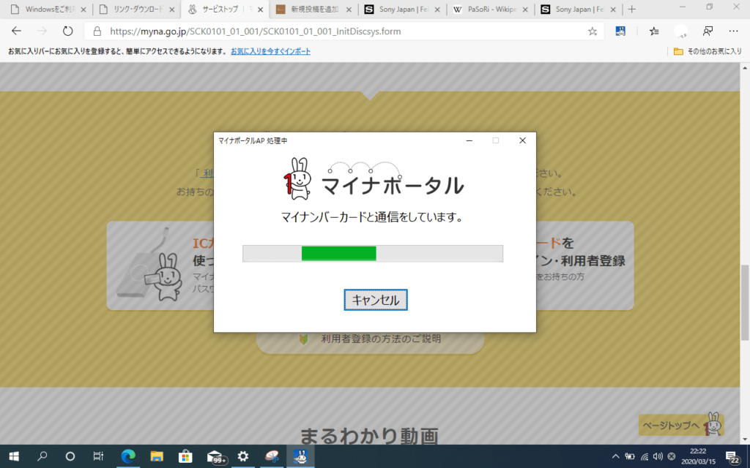Close the 新規投稿を追加 tab
The width and height of the screenshot is (750, 468).
click(x=349, y=10)
